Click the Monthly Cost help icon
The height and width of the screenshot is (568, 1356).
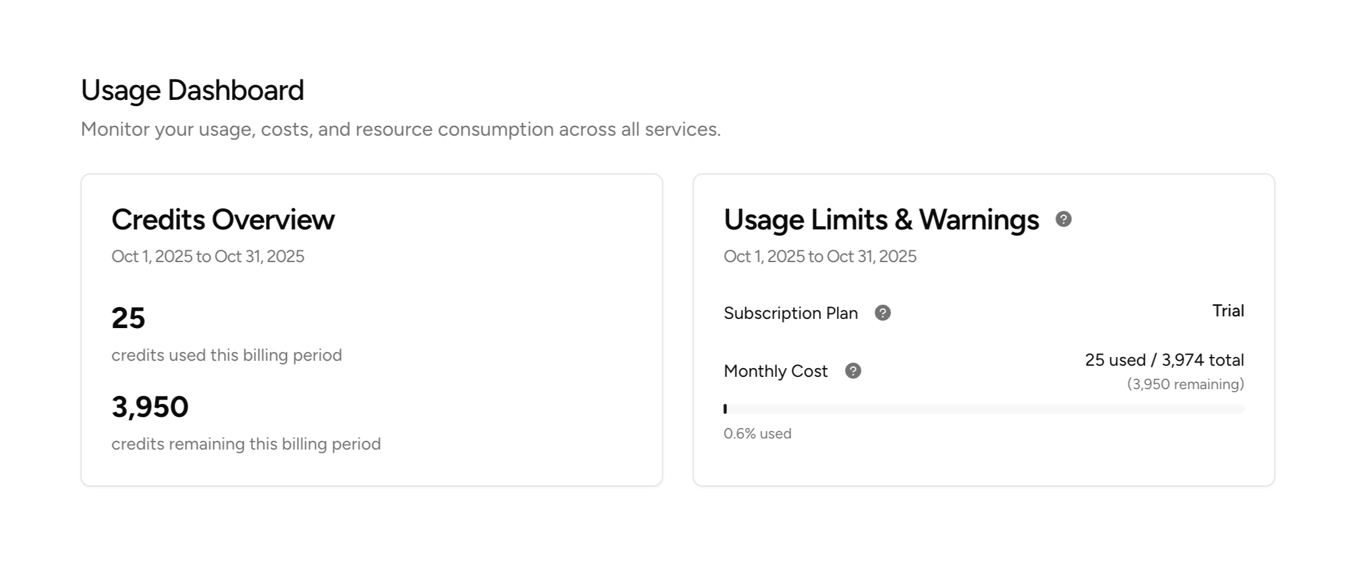coord(853,371)
